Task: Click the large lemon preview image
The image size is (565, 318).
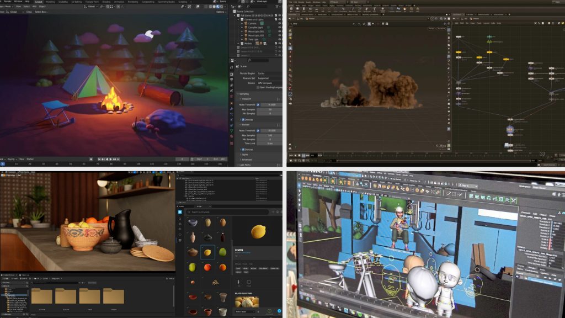Action: coord(258,231)
